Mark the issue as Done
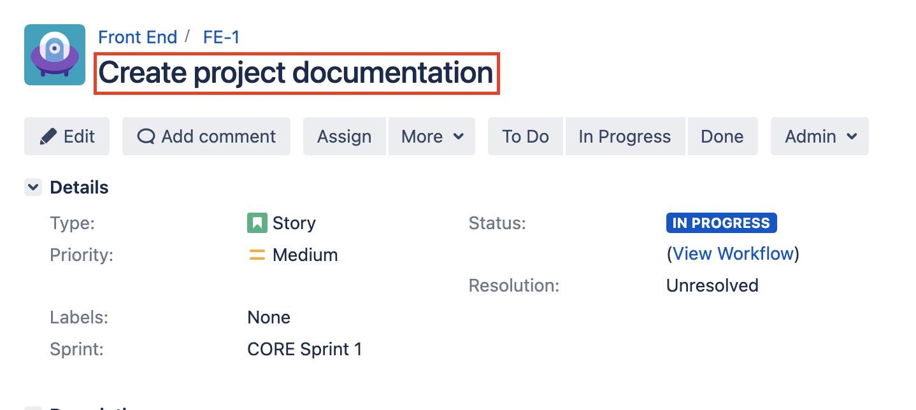The image size is (916, 410). tap(722, 136)
